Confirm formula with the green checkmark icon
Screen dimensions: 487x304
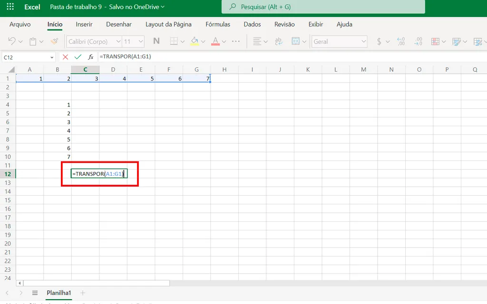tap(78, 57)
